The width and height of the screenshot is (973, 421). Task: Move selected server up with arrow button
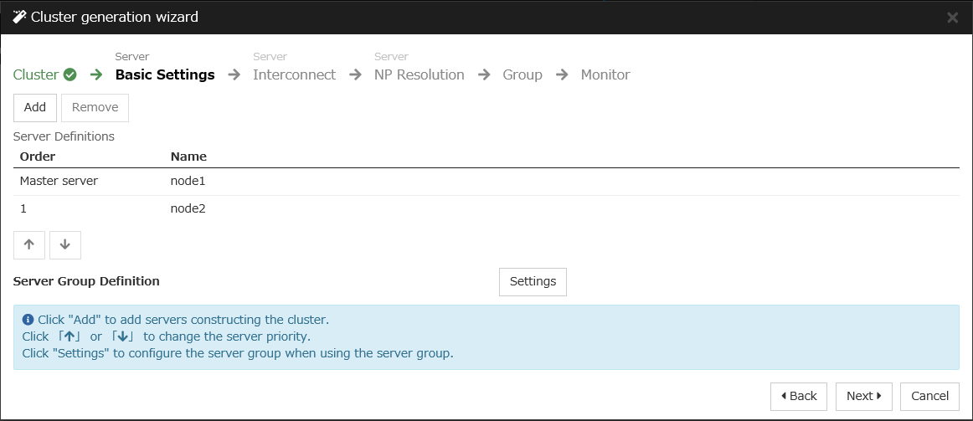point(29,244)
